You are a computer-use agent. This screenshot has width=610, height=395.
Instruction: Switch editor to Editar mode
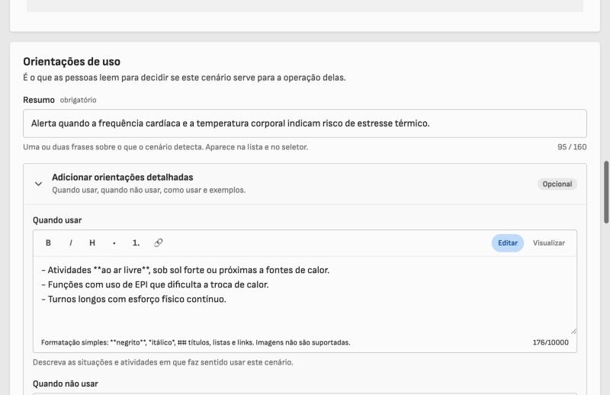tap(507, 242)
